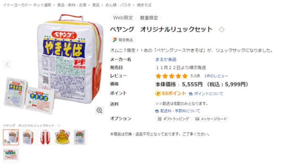Click the diamond icon beside product title
Viewport: 291px width, 165px height.
[x=221, y=29]
